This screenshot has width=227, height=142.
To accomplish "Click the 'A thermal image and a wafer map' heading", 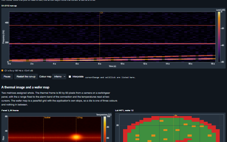I will pyautogui.click(x=25, y=87).
